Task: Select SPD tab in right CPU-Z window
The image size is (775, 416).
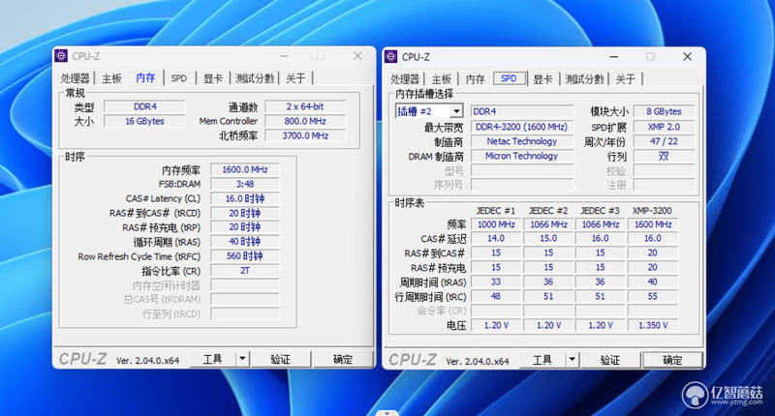Action: click(x=509, y=78)
